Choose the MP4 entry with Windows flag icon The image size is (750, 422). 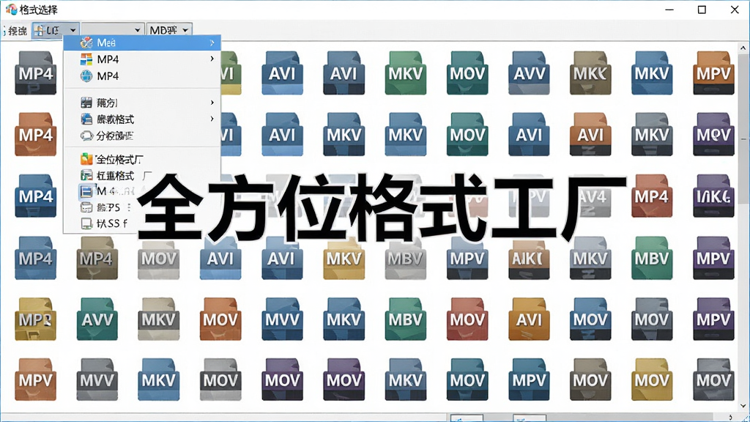(142, 59)
